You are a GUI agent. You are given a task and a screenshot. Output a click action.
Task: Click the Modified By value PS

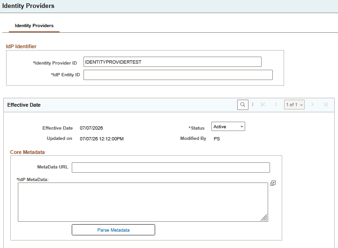pyautogui.click(x=217, y=139)
